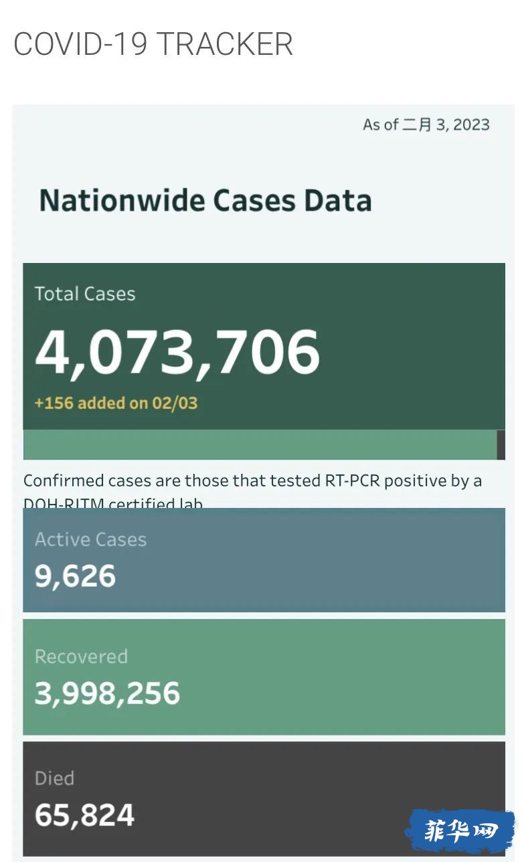
Task: Click the Total Cases label text
Action: 85,294
